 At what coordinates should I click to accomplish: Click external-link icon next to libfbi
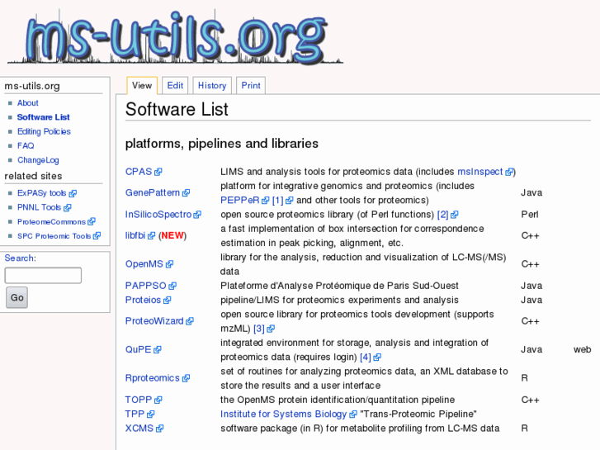[152, 236]
